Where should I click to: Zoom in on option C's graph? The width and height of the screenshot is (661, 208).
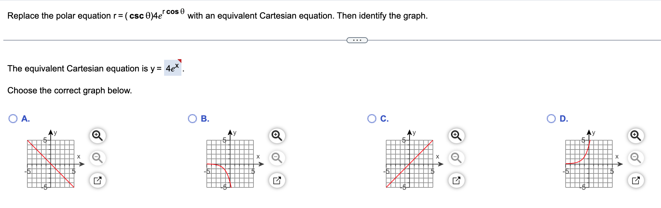pos(456,136)
